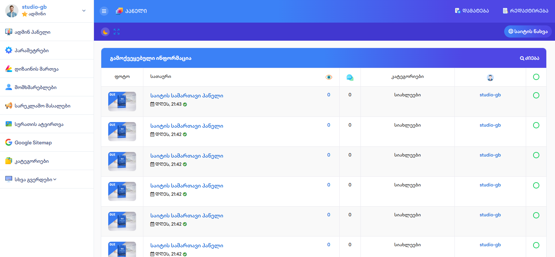The image size is (555, 257).
Task: Open the დამატება menu in top bar
Action: coord(471,11)
